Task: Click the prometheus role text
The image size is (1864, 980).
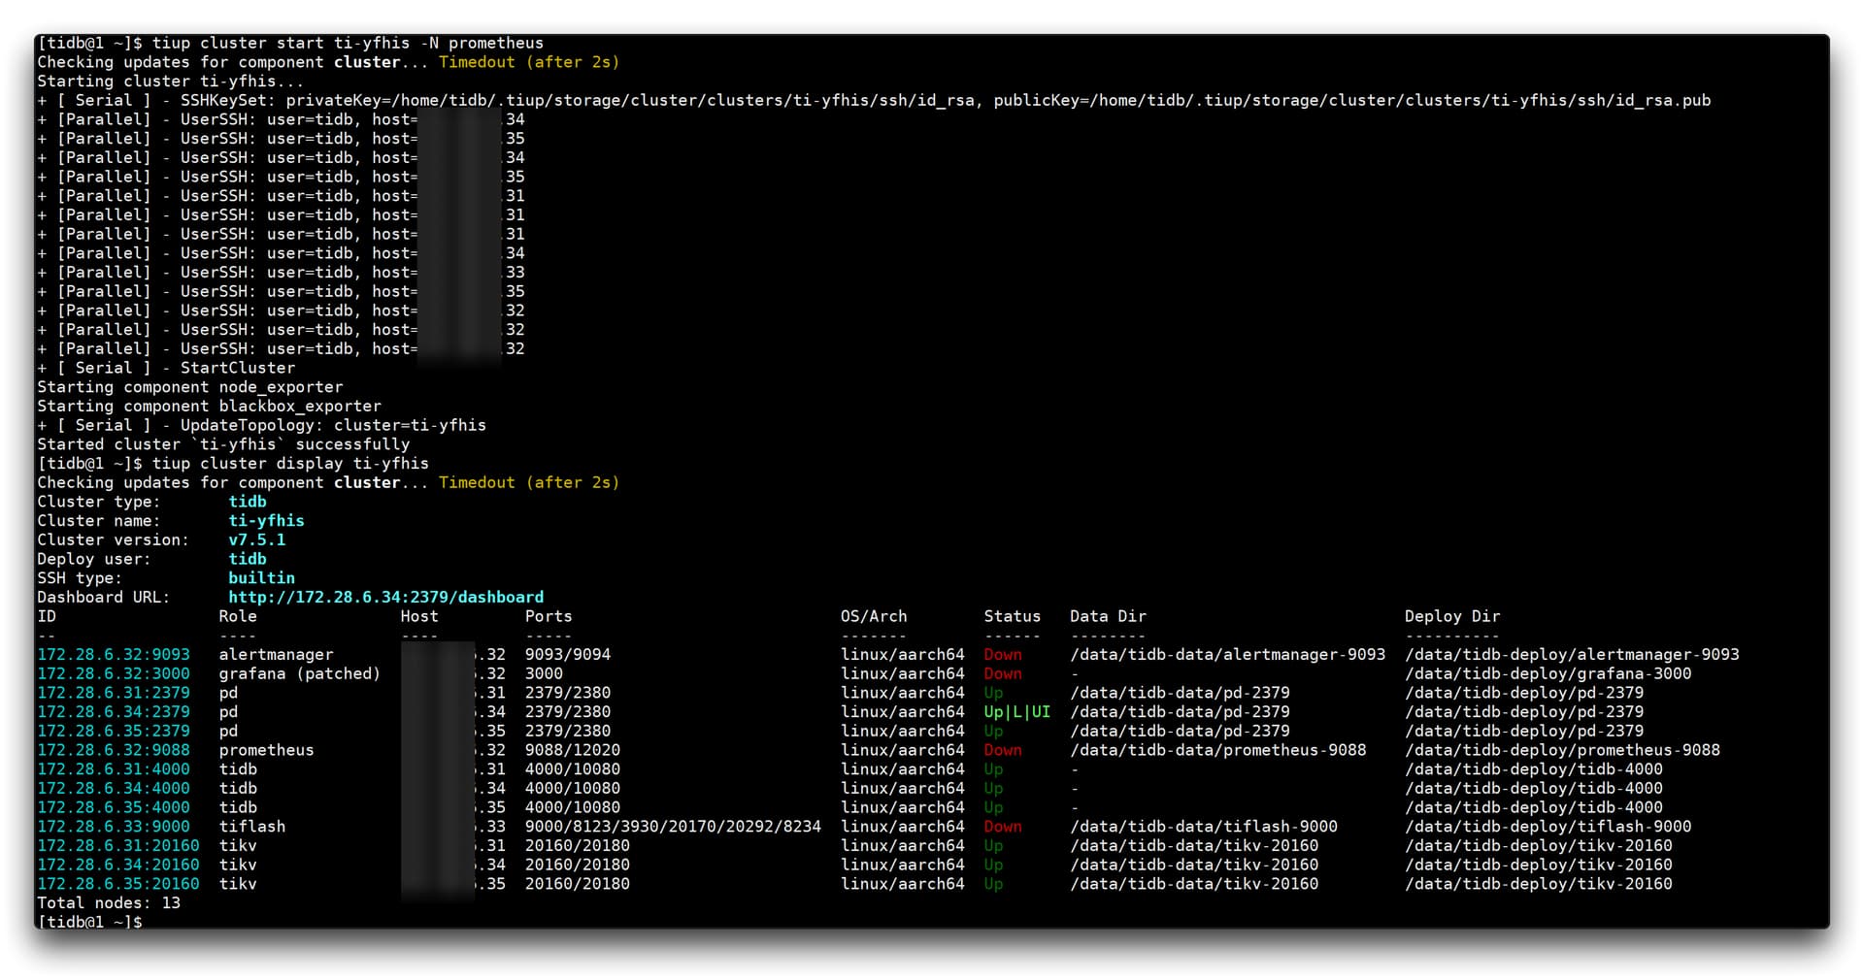Action: [x=266, y=750]
